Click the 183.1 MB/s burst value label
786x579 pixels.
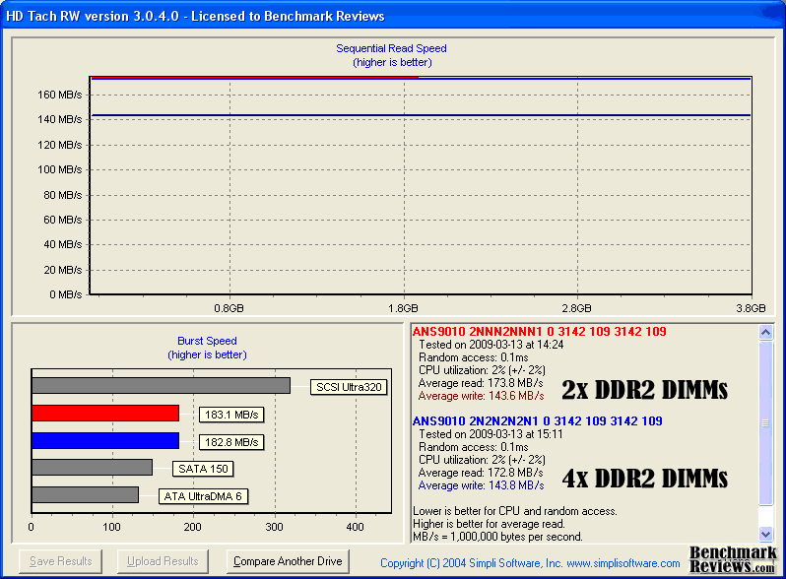pyautogui.click(x=229, y=415)
